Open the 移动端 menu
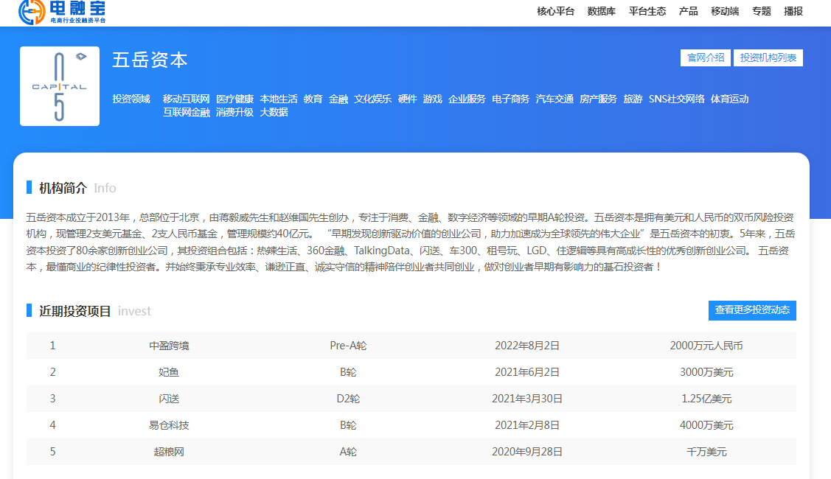Image resolution: width=831 pixels, height=479 pixels. (725, 12)
